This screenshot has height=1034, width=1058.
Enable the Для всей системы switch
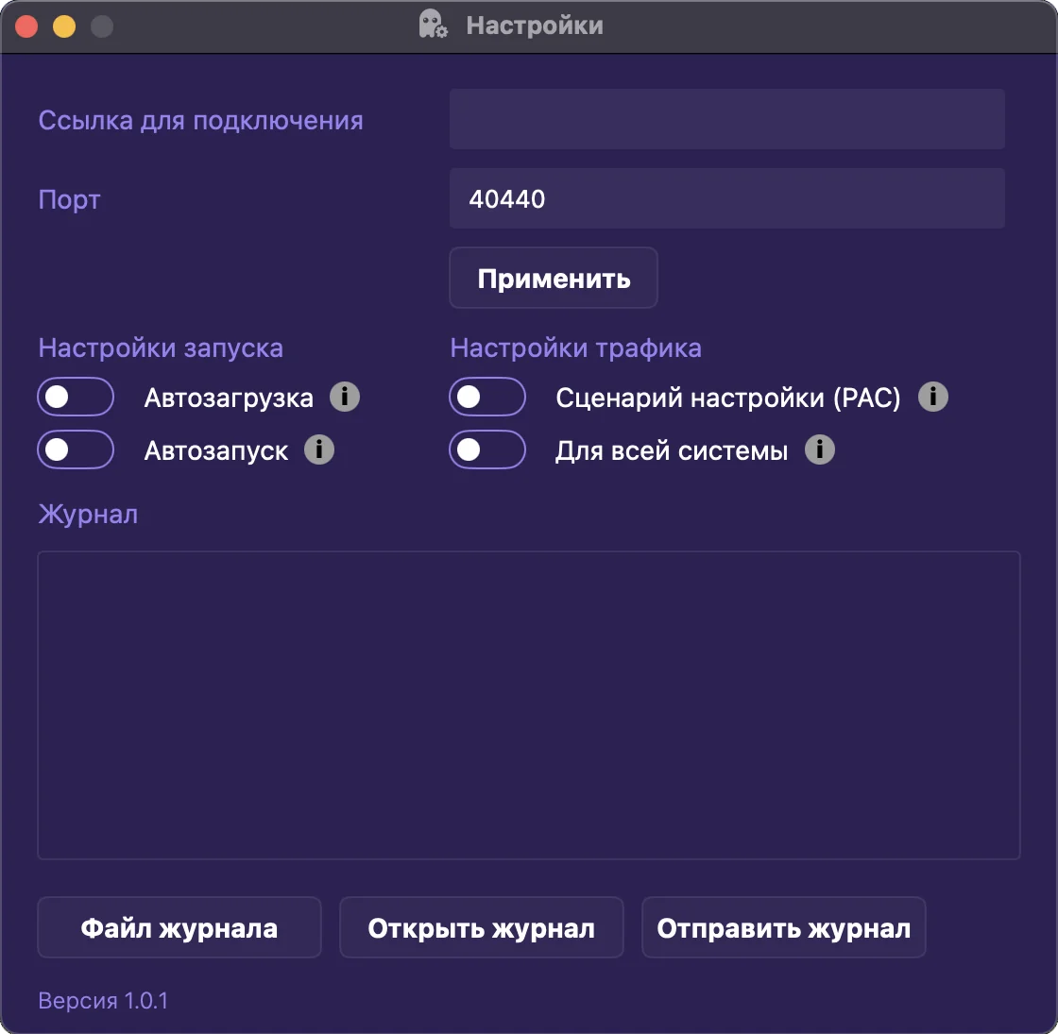[x=487, y=449]
